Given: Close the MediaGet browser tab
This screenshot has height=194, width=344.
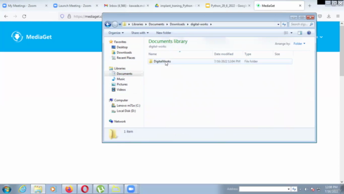Looking at the screenshot, I should 300,6.
